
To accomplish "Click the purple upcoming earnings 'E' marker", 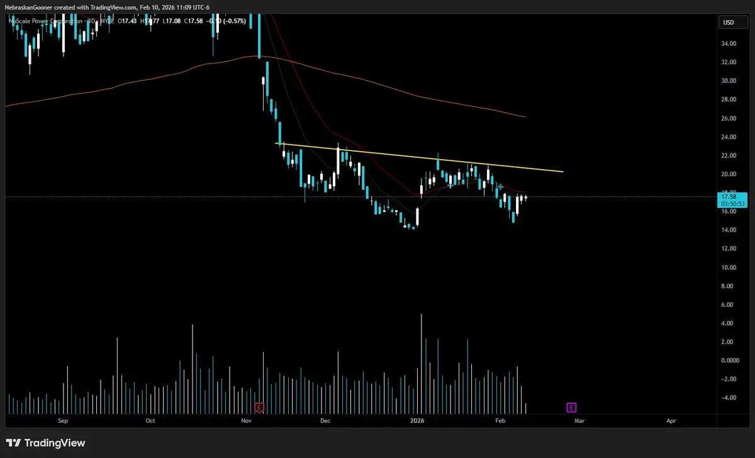I will (x=571, y=407).
